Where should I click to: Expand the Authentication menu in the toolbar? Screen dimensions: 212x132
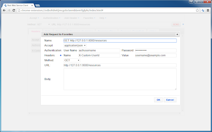tap(52, 18)
